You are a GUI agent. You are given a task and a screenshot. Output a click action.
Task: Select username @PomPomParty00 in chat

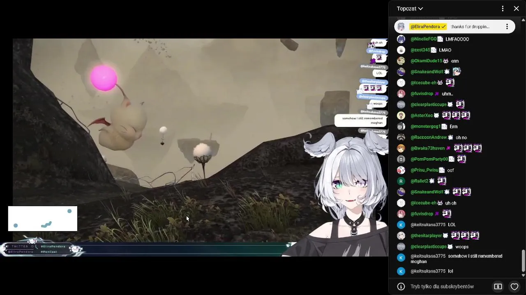(x=429, y=159)
